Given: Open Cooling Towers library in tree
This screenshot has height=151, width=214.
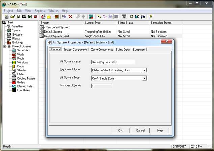Looking at the screenshot, I should click(26, 78).
